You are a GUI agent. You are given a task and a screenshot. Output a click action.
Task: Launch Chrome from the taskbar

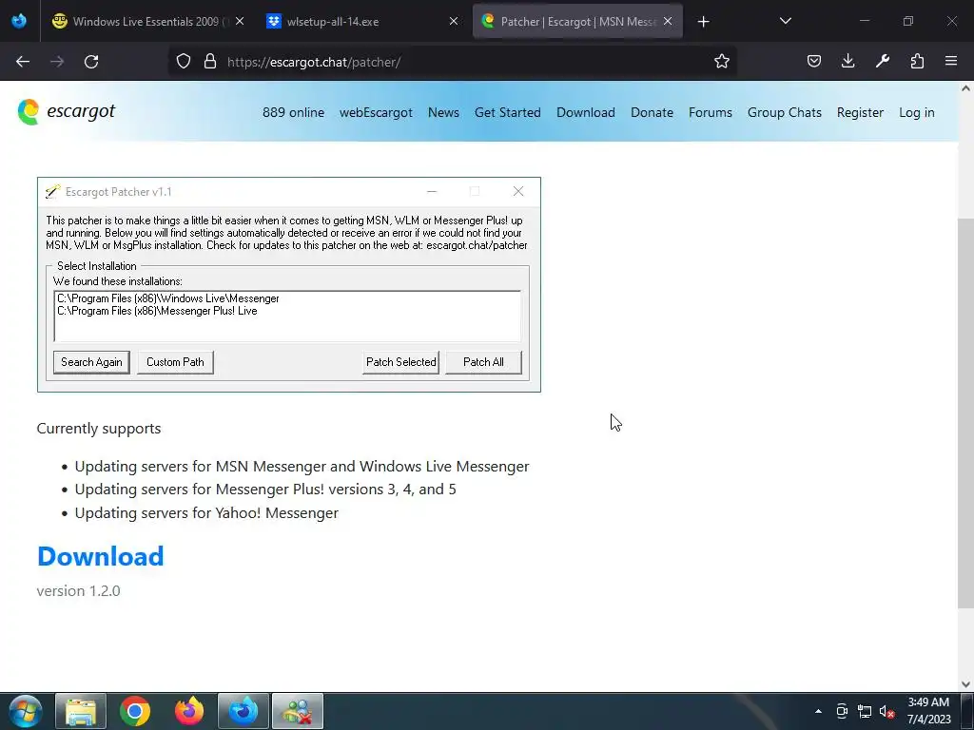(135, 711)
